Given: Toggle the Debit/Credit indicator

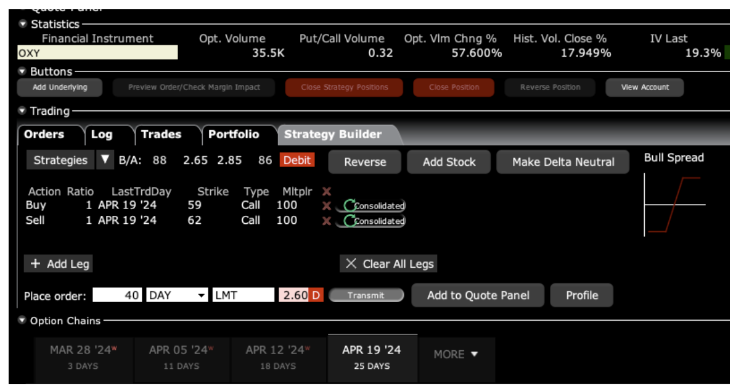Looking at the screenshot, I should click(296, 160).
